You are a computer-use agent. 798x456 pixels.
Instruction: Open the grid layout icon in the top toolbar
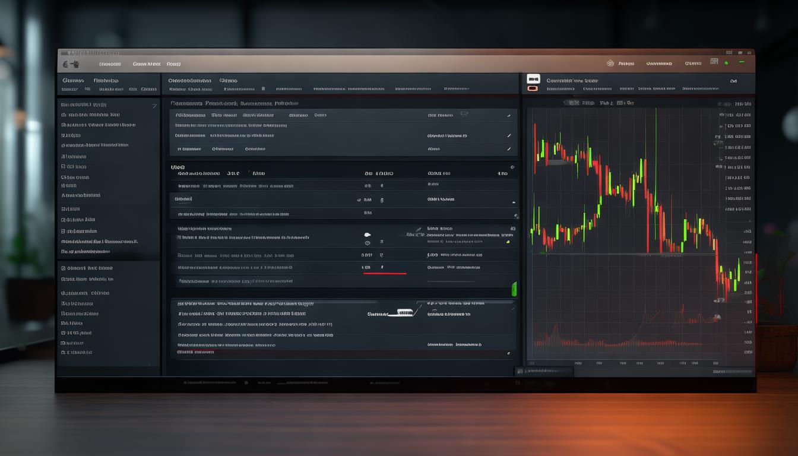(x=714, y=61)
